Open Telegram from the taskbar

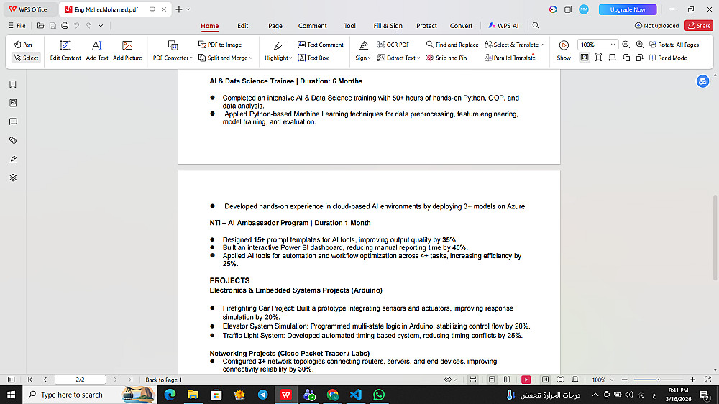262,395
